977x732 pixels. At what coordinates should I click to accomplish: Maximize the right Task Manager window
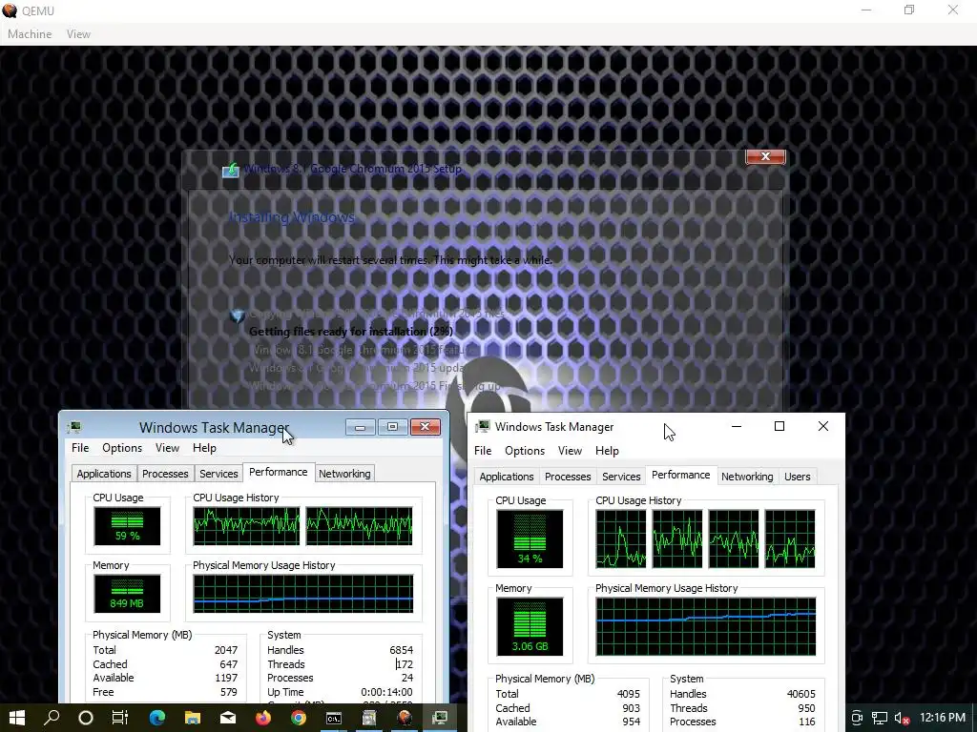point(780,426)
